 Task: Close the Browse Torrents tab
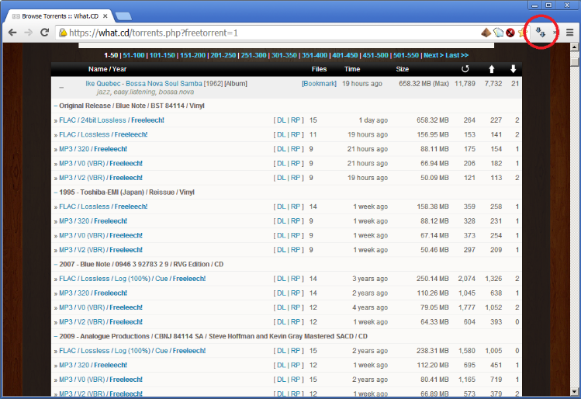[105, 16]
